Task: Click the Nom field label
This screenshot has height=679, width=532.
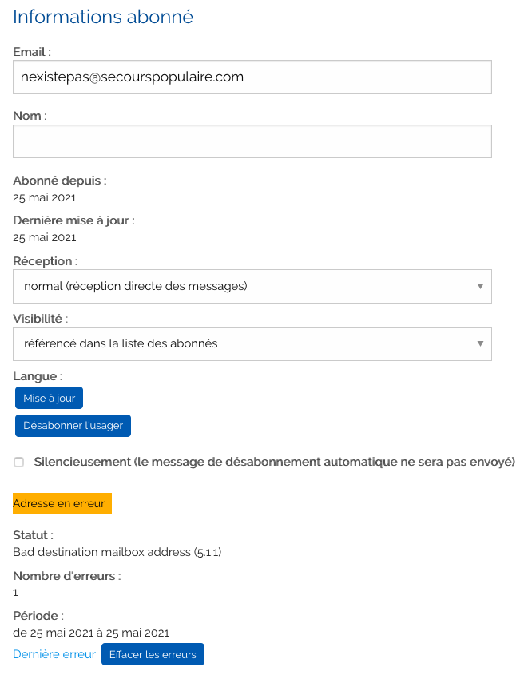Action: coord(30,116)
